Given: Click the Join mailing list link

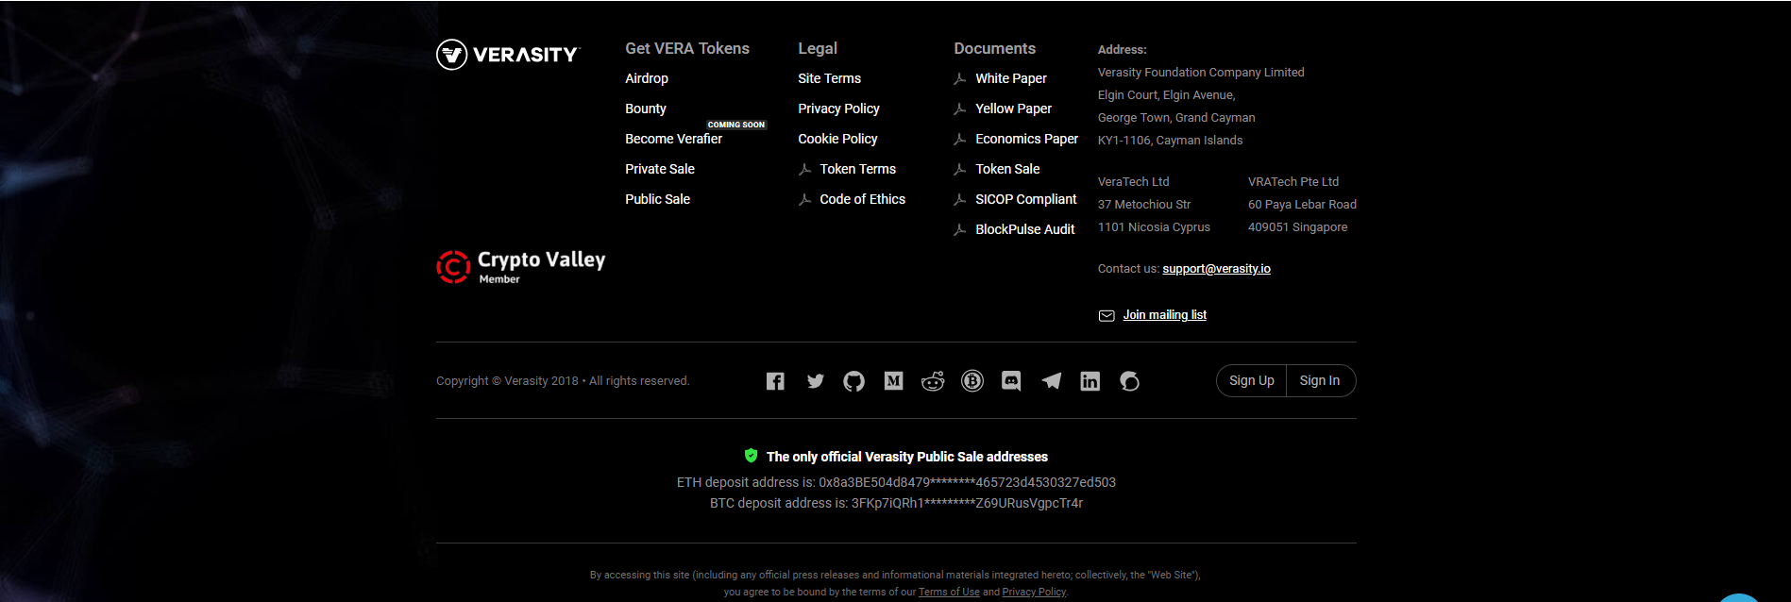Looking at the screenshot, I should point(1164,315).
